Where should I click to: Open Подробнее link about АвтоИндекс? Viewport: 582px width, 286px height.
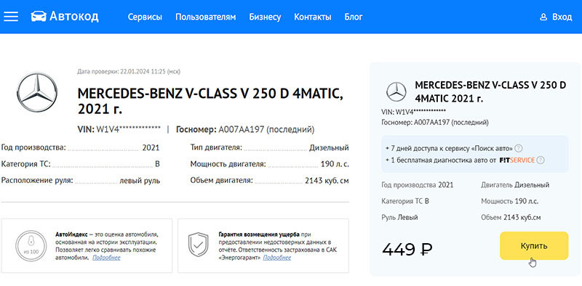click(x=106, y=258)
